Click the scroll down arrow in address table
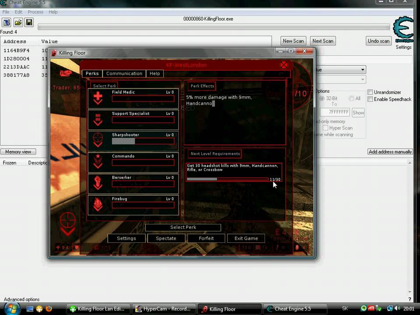The image size is (420, 315). pyautogui.click(x=409, y=292)
